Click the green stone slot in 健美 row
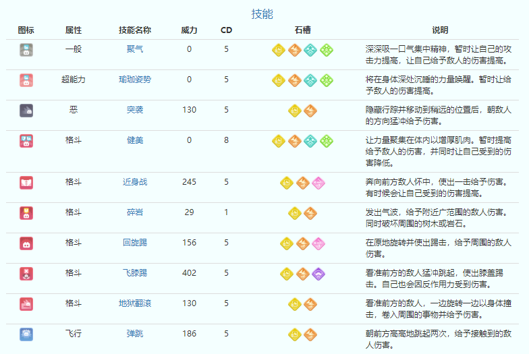 327,140
